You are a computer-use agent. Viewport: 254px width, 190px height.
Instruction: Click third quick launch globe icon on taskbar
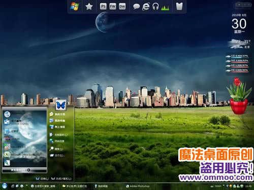click(22, 186)
